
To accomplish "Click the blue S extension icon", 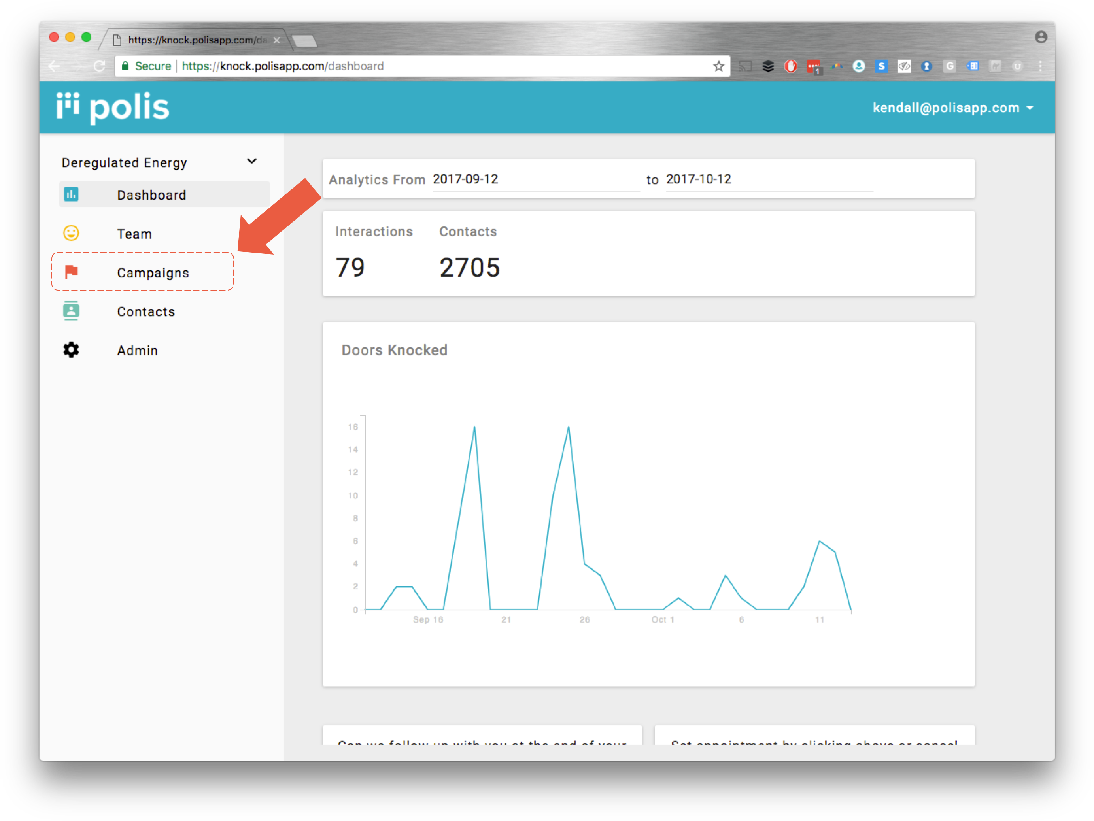I will (x=881, y=66).
